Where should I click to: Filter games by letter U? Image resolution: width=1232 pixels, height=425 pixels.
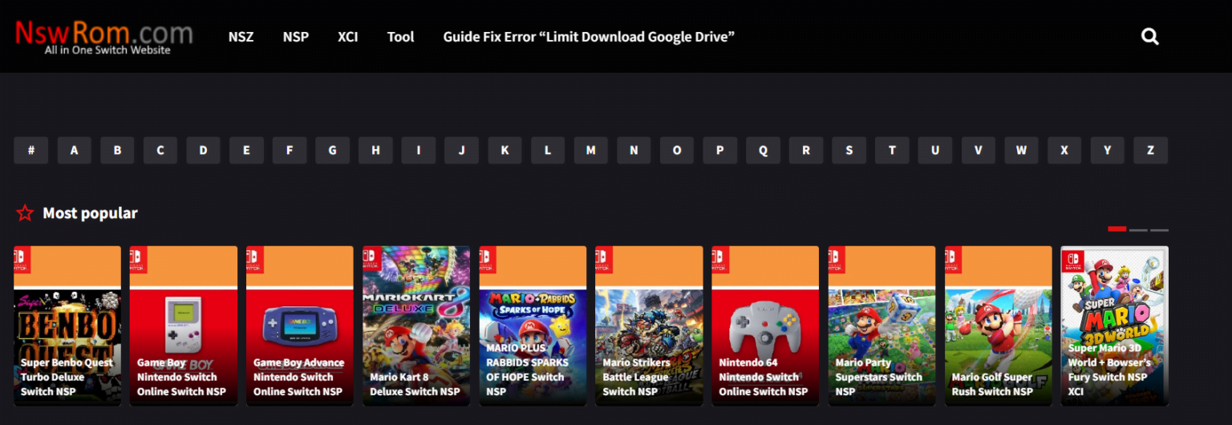coord(935,150)
